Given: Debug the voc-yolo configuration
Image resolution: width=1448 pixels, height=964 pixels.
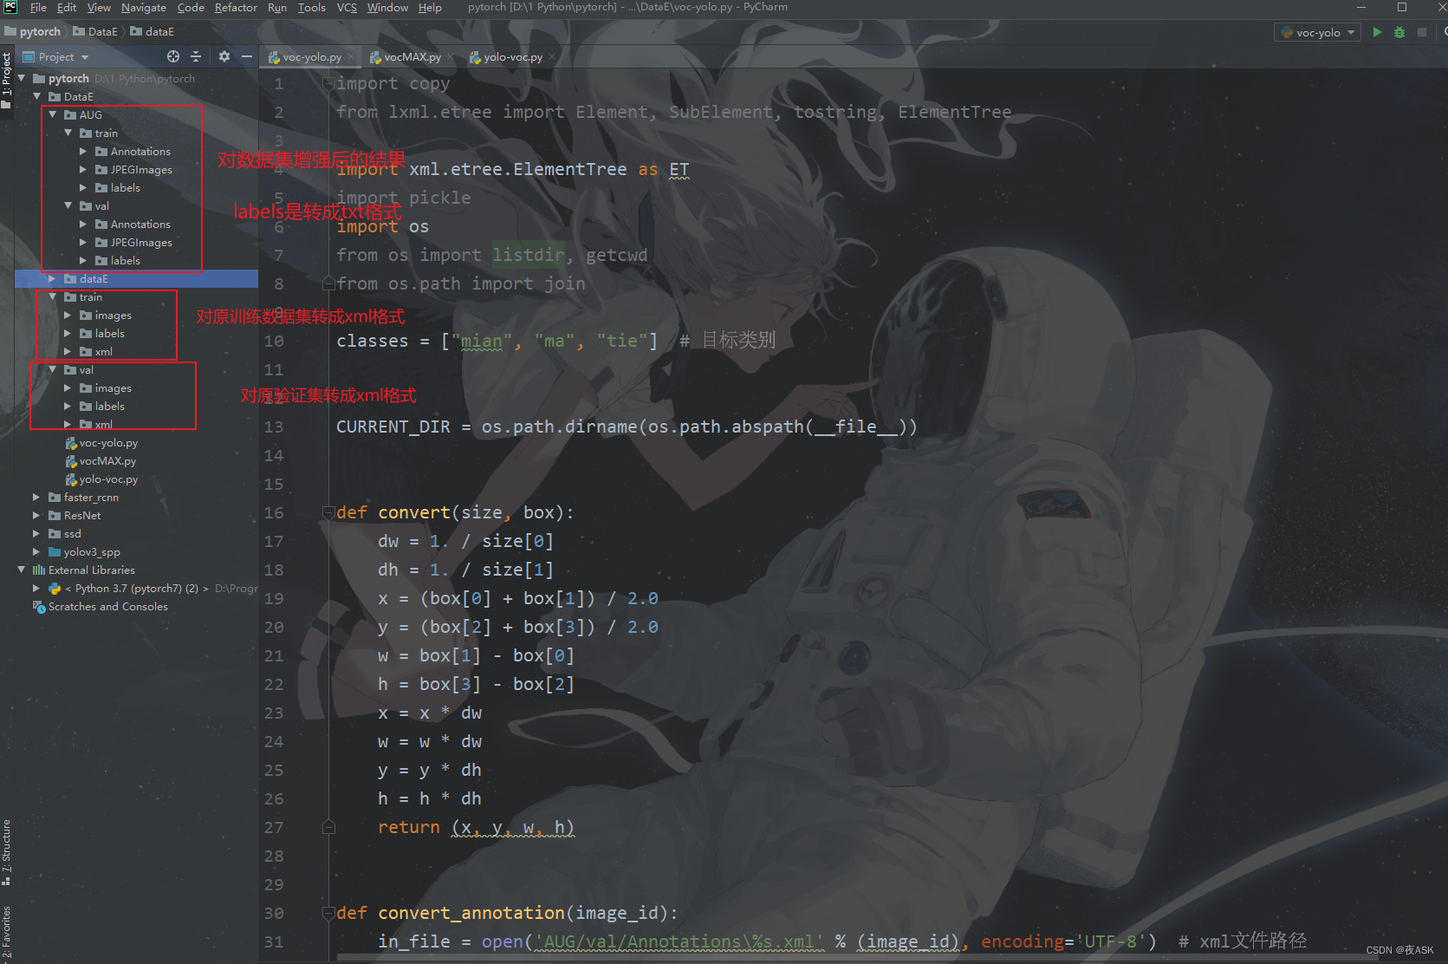Looking at the screenshot, I should tap(1399, 32).
